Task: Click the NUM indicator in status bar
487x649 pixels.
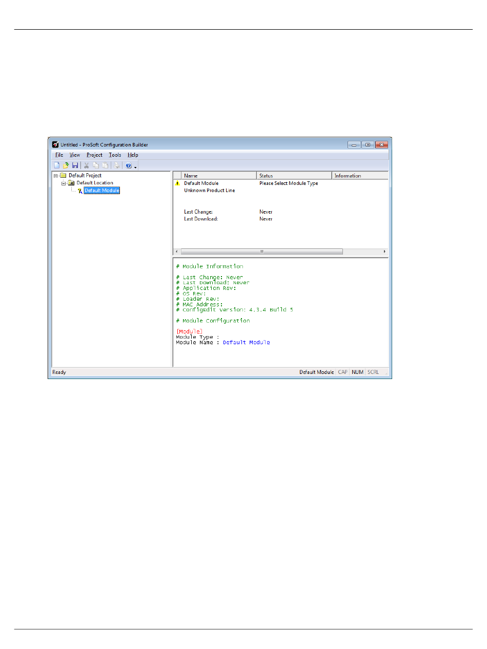Action: pos(357,372)
